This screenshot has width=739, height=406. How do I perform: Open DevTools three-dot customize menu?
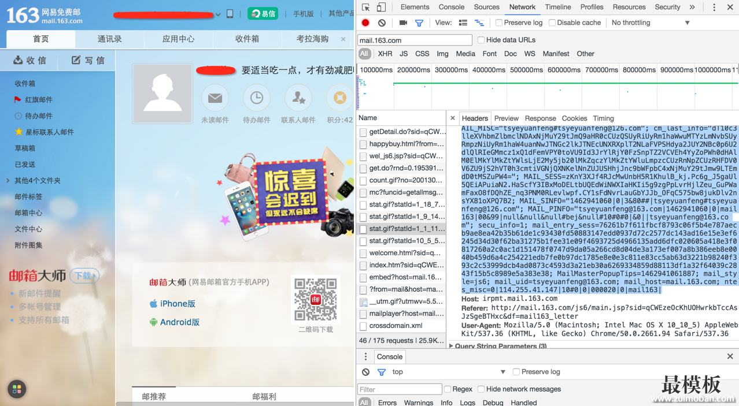[x=714, y=8]
